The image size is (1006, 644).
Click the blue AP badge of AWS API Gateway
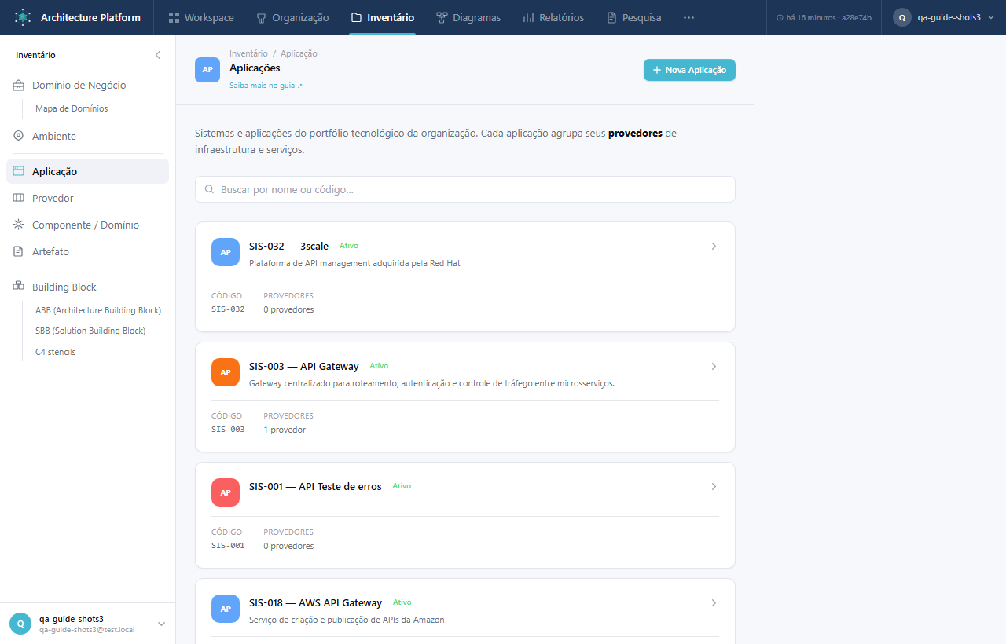tap(226, 609)
